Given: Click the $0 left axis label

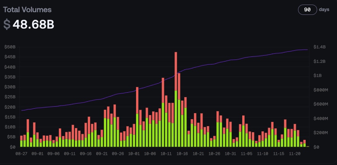Looking at the screenshot, I should click(x=13, y=147).
